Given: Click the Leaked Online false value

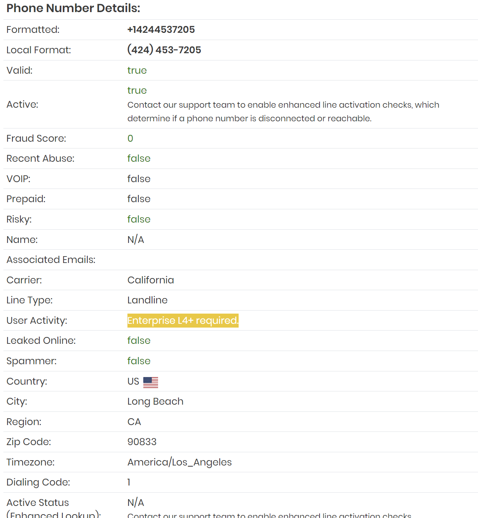Looking at the screenshot, I should coord(139,340).
